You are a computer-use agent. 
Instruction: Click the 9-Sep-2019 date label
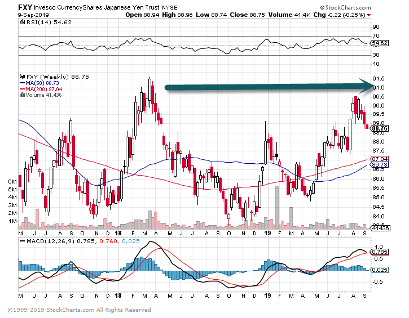pyautogui.click(x=33, y=15)
